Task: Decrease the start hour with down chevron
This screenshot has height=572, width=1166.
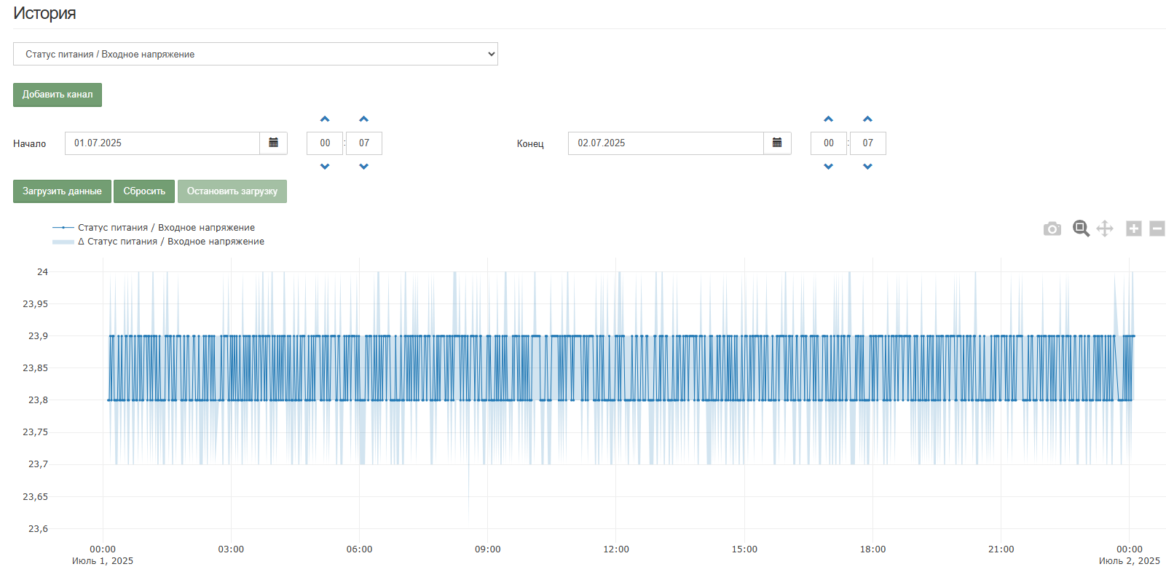Action: [325, 167]
